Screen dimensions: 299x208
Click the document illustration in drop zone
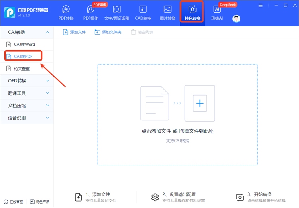155,103
